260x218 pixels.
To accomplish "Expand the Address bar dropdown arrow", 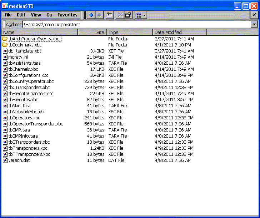I will click(x=254, y=25).
